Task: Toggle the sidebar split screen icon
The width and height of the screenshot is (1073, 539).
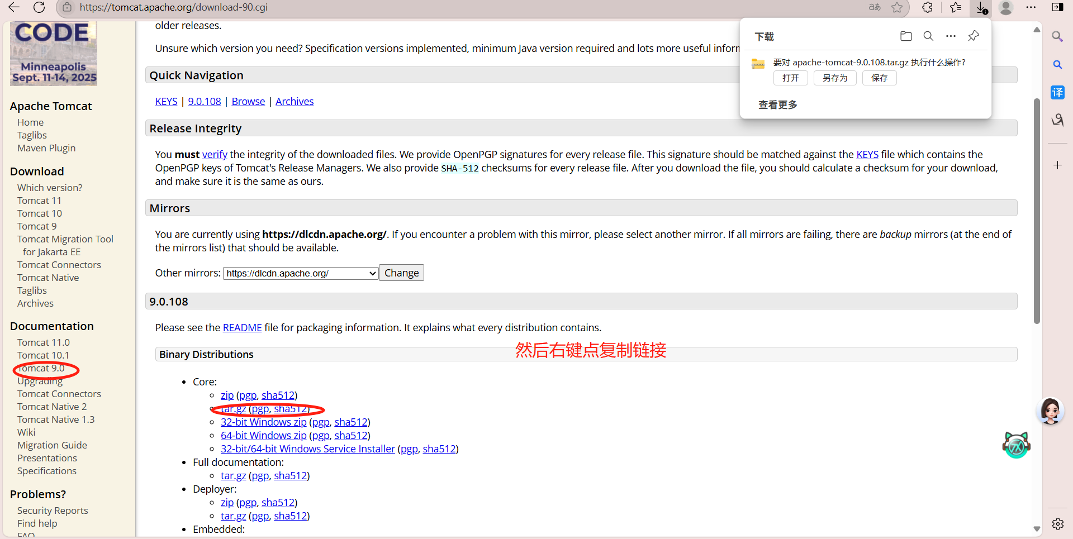Action: point(1057,7)
